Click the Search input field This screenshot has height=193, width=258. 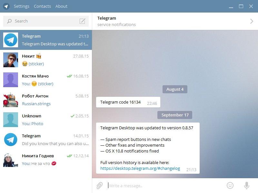pos(46,21)
